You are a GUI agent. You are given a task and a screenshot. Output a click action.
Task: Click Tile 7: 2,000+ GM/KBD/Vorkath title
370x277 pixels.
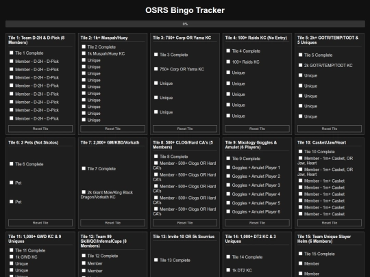point(110,142)
